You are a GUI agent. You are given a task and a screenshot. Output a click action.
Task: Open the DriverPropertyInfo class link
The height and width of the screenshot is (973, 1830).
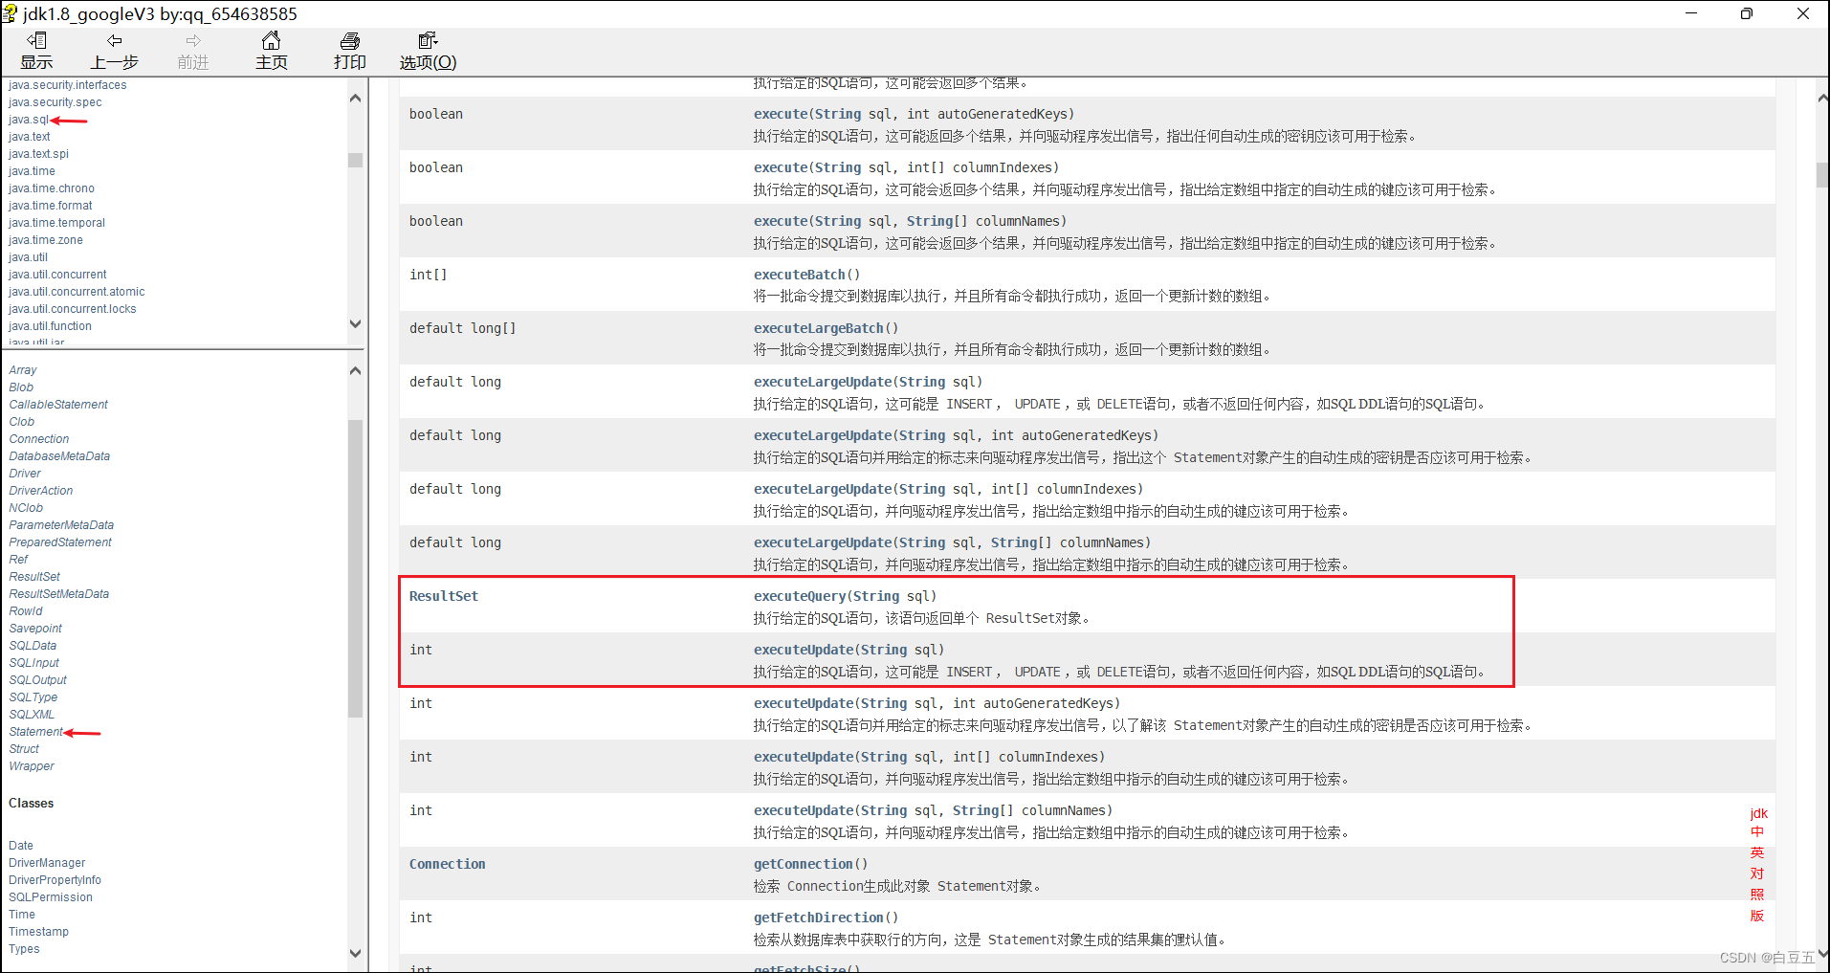pyautogui.click(x=55, y=880)
